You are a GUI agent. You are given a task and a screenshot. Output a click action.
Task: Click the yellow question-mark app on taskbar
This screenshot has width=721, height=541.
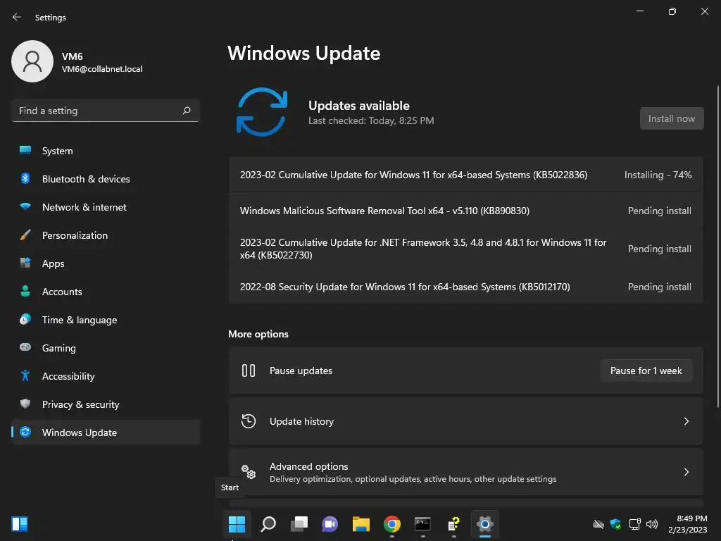(453, 524)
